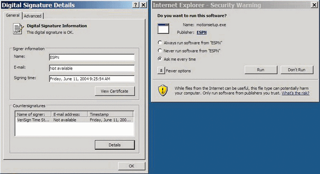Click 'Do you want to run this software?' heading
This screenshot has height=174, width=320.
tap(192, 16)
